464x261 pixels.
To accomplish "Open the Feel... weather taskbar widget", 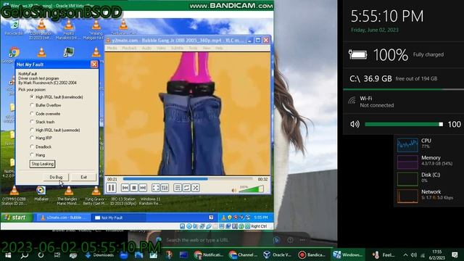I will click(384, 254).
